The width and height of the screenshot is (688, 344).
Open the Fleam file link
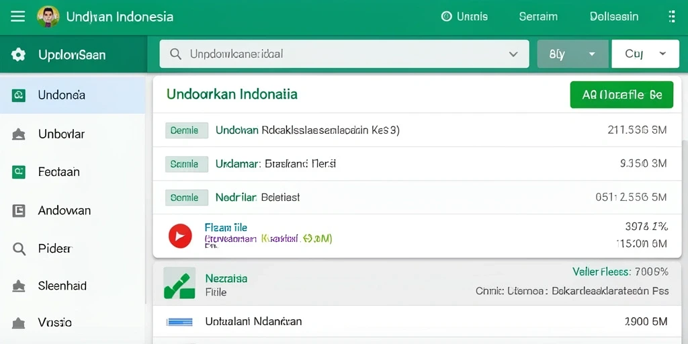(226, 227)
